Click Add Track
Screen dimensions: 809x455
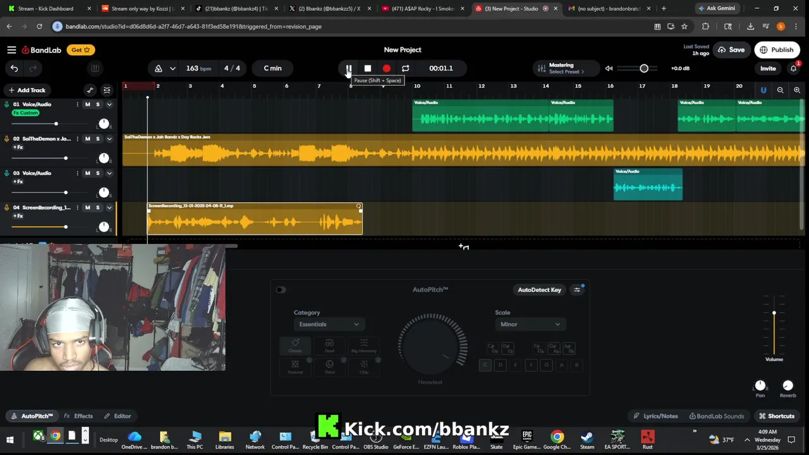27,90
